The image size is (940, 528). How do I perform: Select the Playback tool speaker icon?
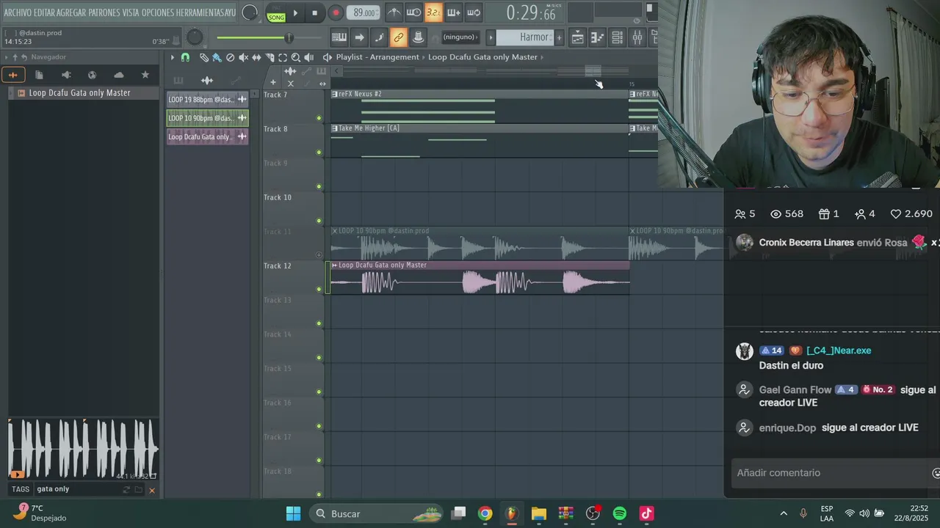click(309, 57)
